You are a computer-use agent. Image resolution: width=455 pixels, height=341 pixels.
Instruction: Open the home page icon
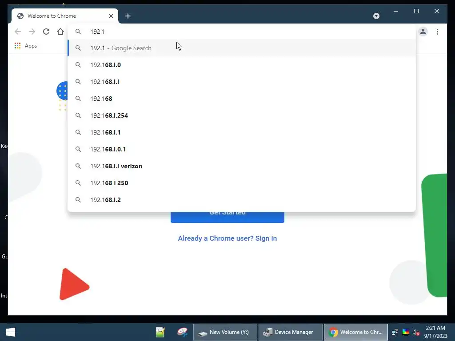click(60, 32)
